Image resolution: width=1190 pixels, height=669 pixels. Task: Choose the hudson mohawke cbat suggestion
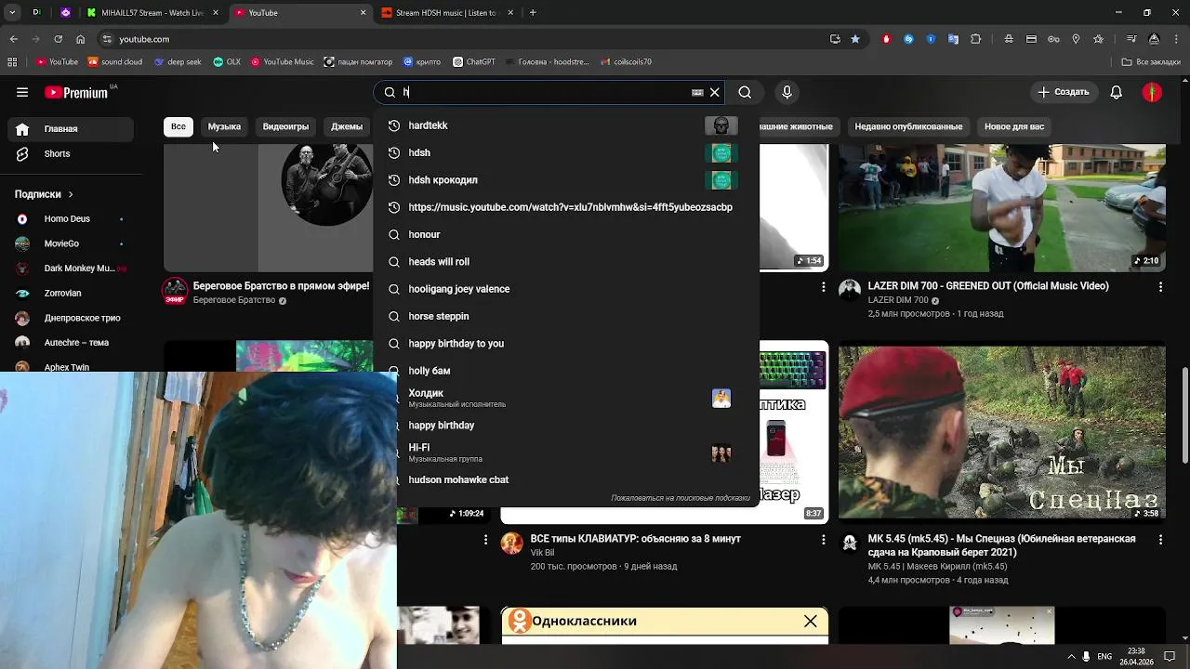coord(565,479)
